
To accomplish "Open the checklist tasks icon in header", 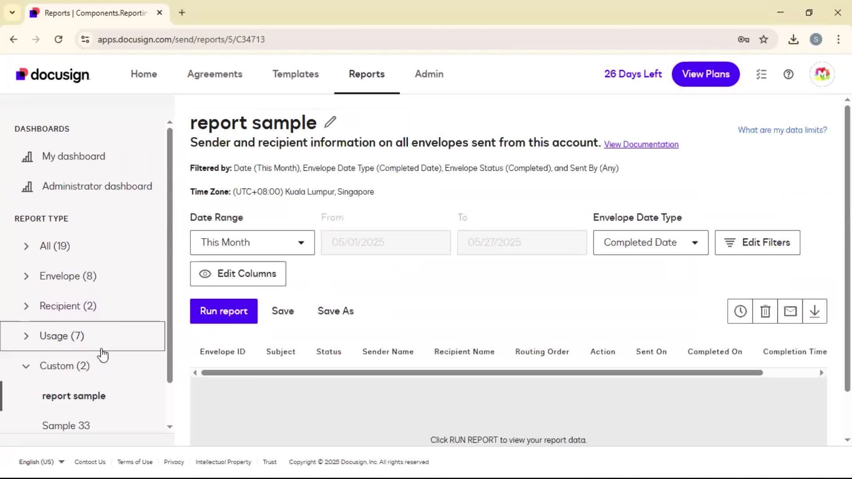I will click(761, 74).
